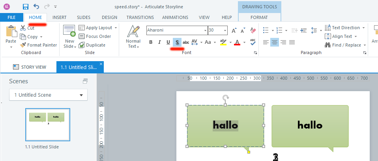Click the Save icon in title bar
The width and height of the screenshot is (378, 161).
(x=26, y=6)
